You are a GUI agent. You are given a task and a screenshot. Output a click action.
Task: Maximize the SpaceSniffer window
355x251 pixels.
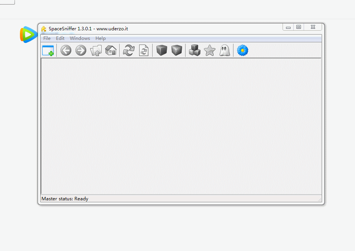[x=299, y=27]
